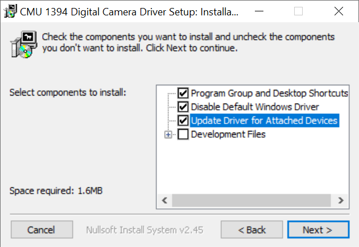This screenshot has height=247, width=359.
Task: Select the Disable Default Windows Driver label
Action: [255, 107]
